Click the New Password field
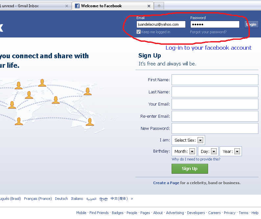Image resolution: width=261 pixels, height=219 pixels. tap(215, 128)
